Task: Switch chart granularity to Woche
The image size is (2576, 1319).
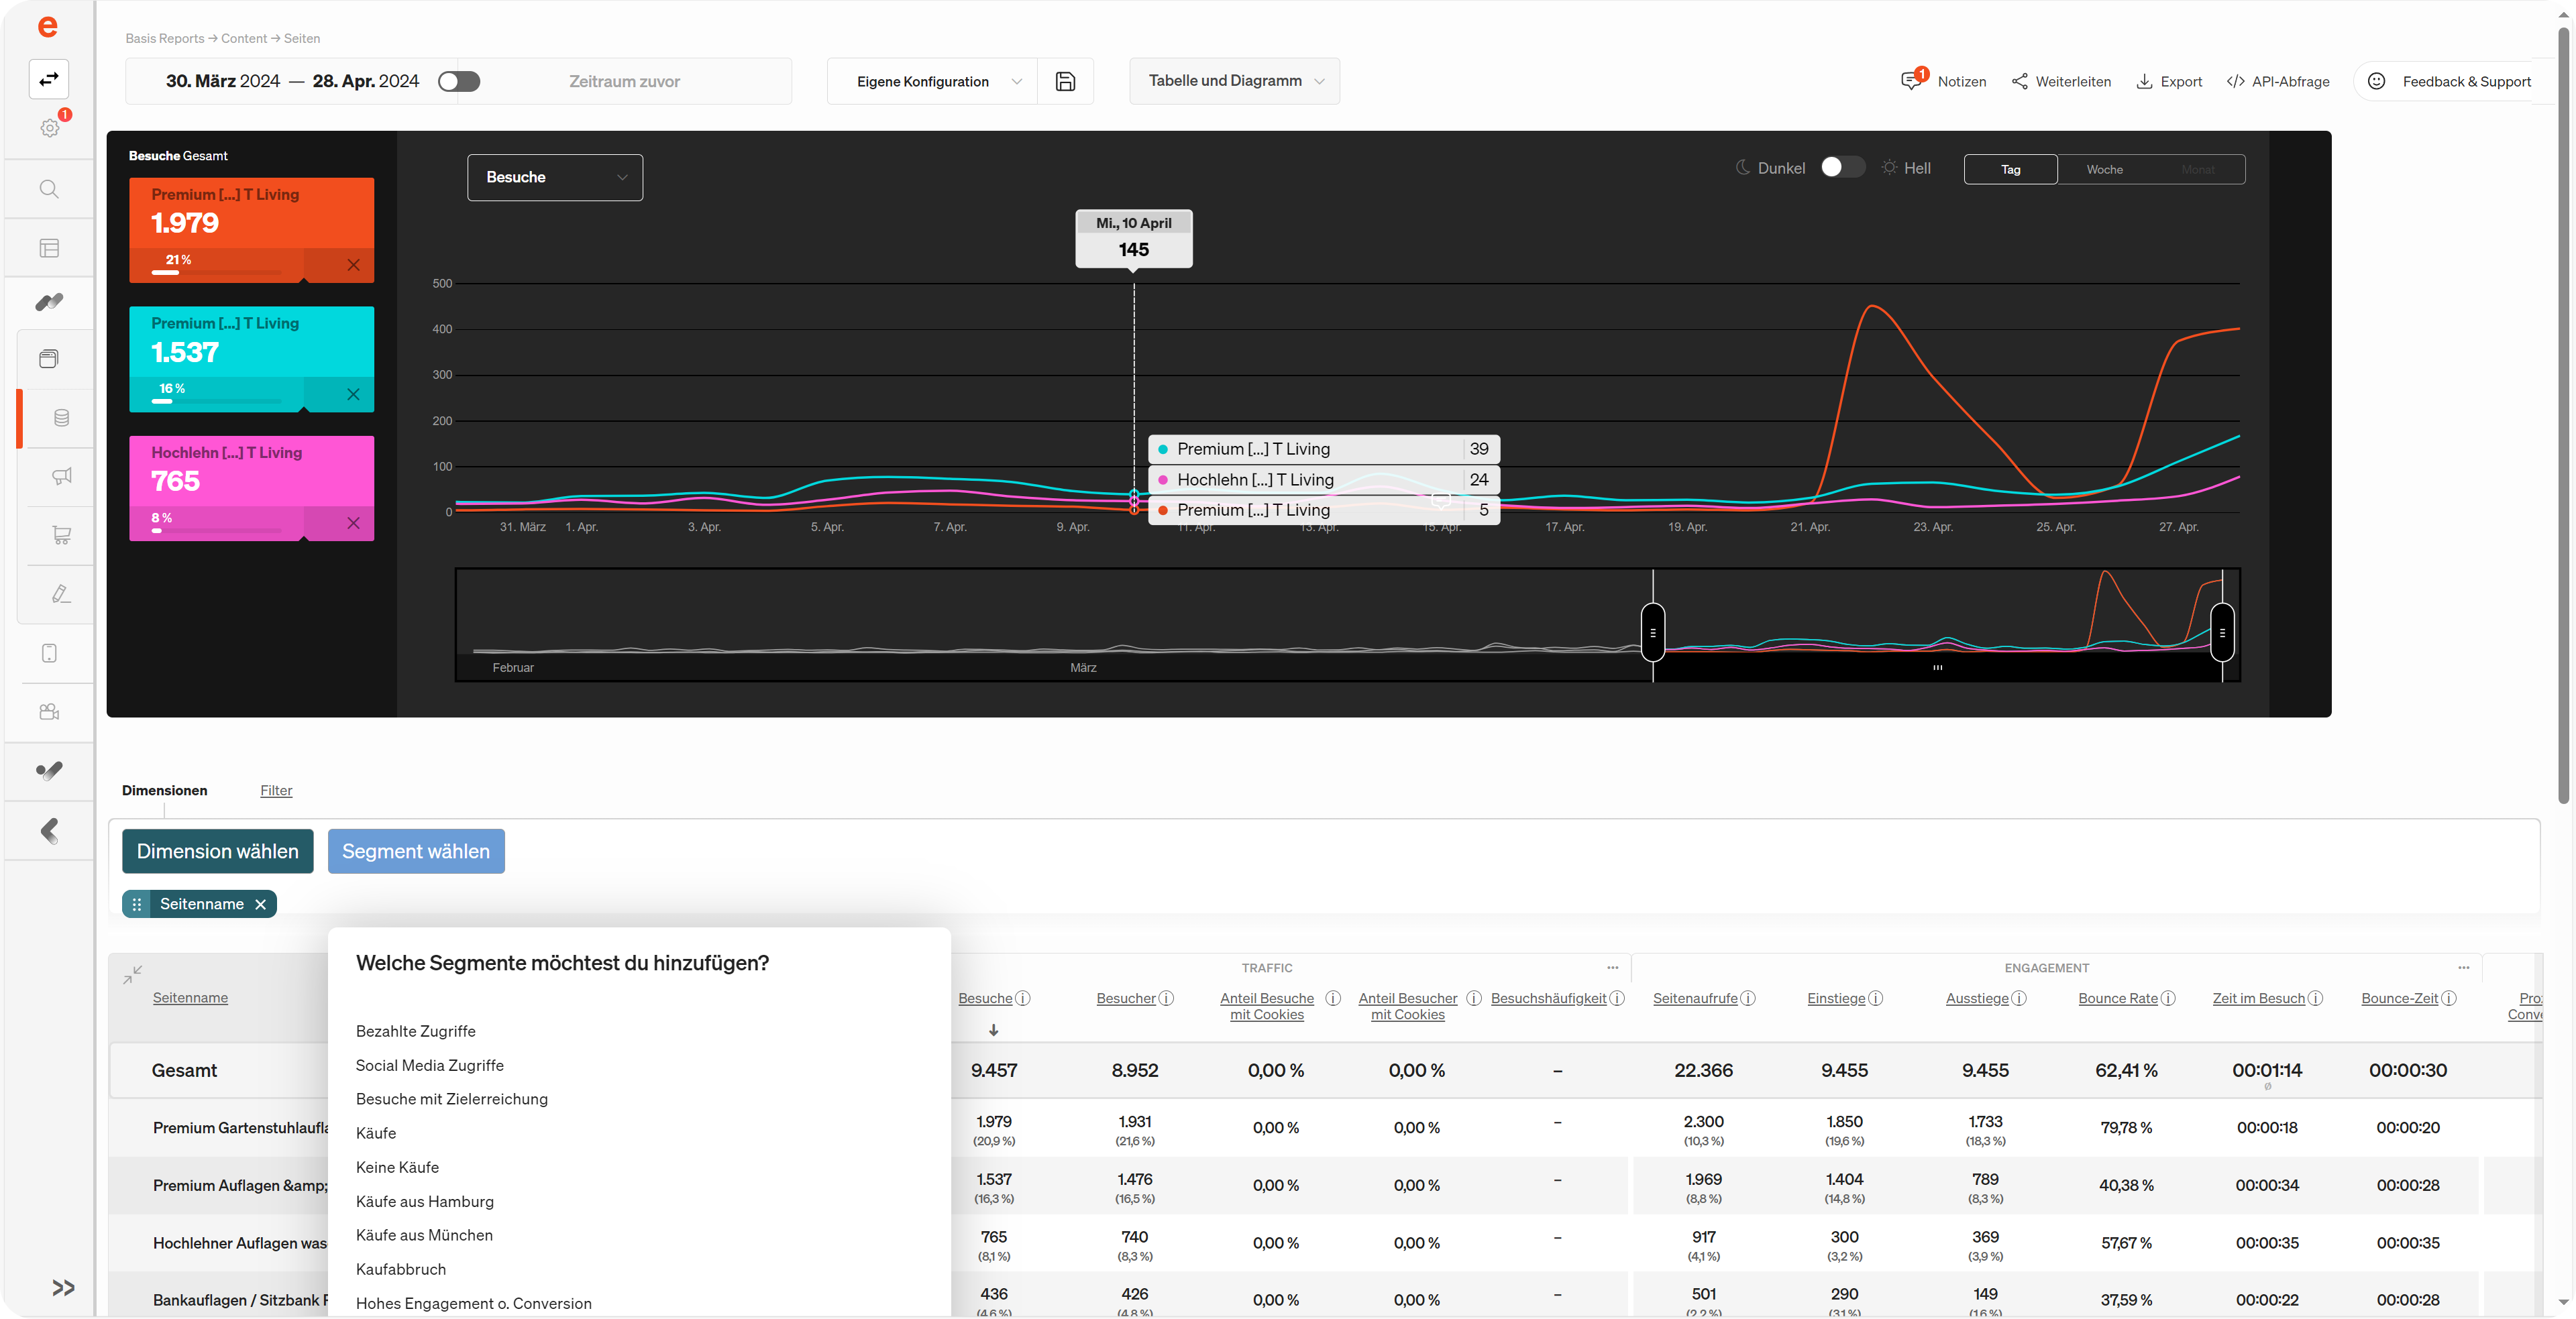Action: click(2104, 169)
